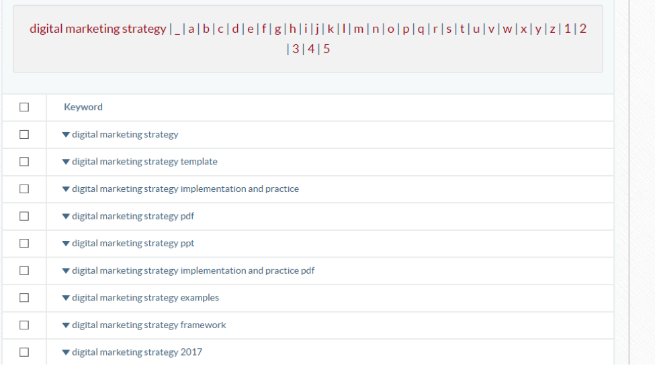Choose the number '2' filter link
The width and height of the screenshot is (655, 365).
click(583, 29)
